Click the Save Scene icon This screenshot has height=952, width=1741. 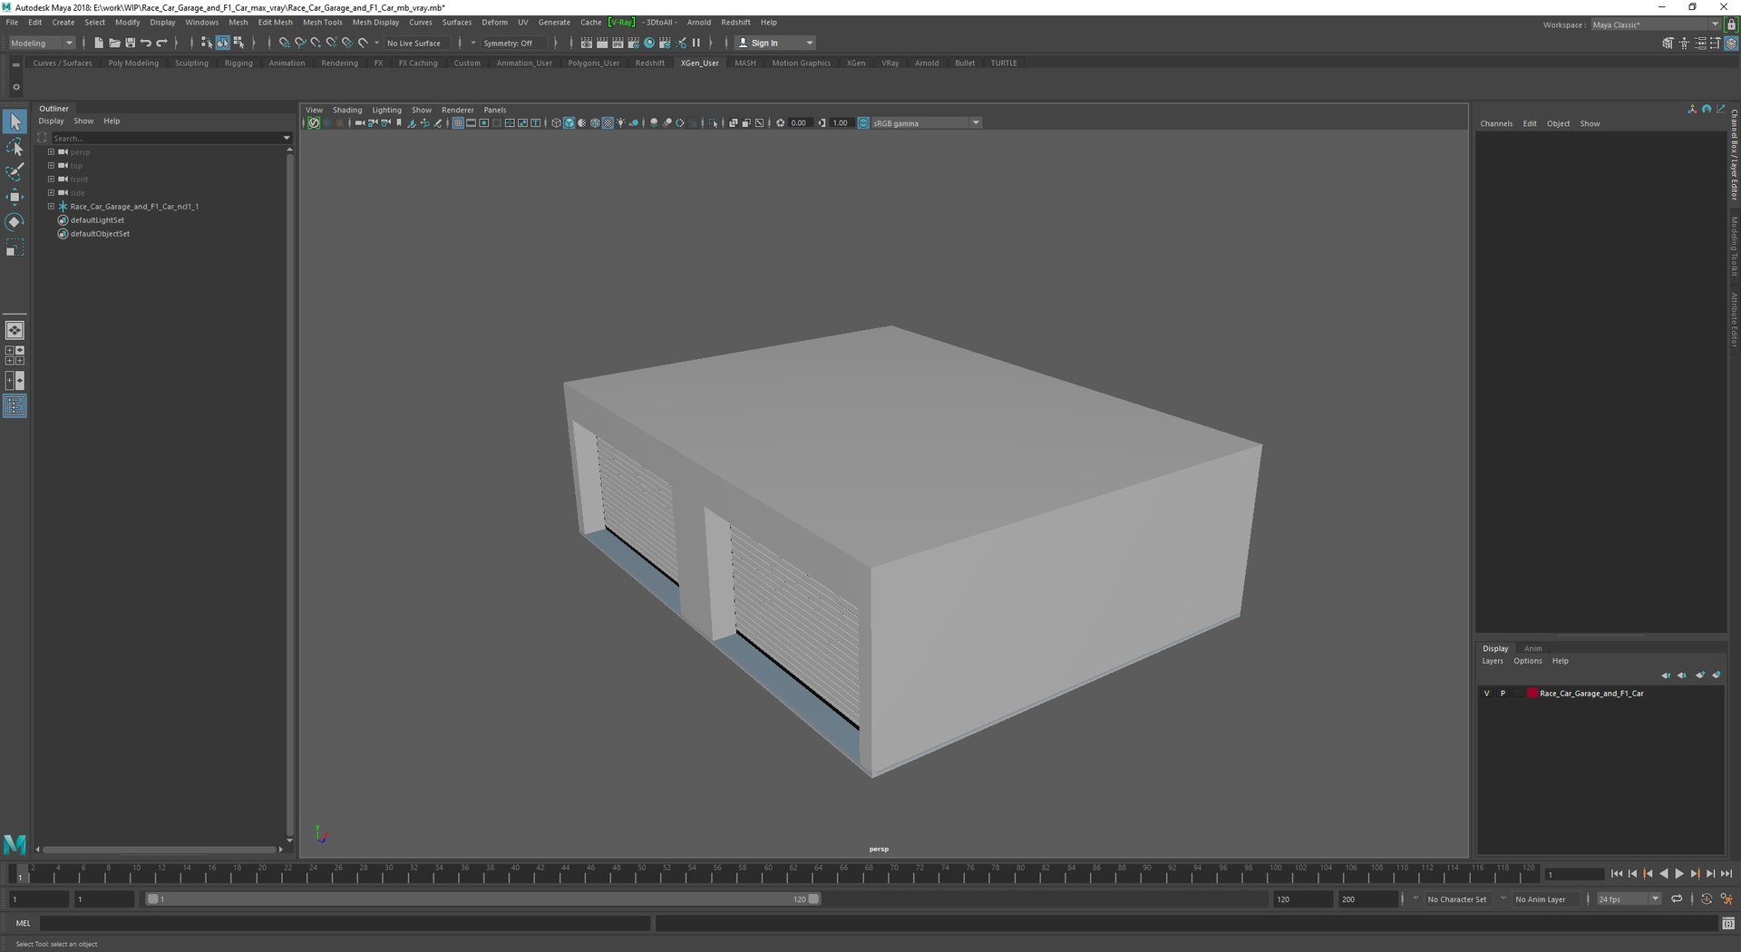[x=130, y=43]
